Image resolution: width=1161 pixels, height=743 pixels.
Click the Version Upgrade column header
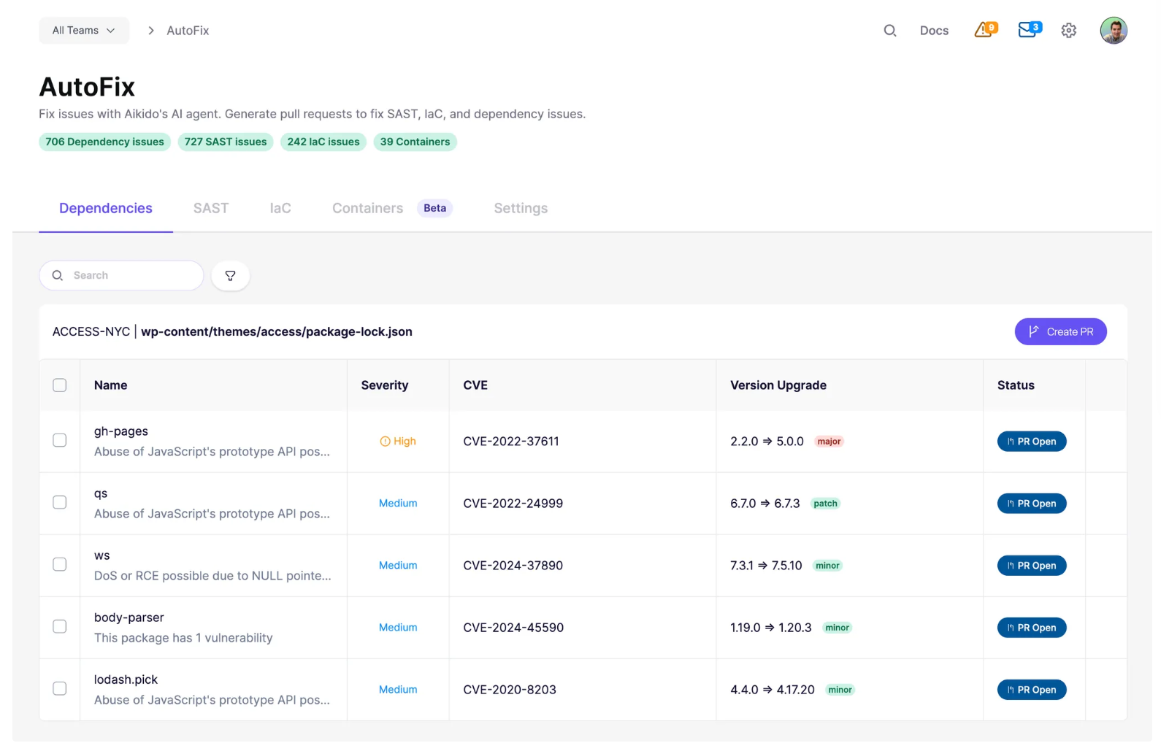pos(778,385)
